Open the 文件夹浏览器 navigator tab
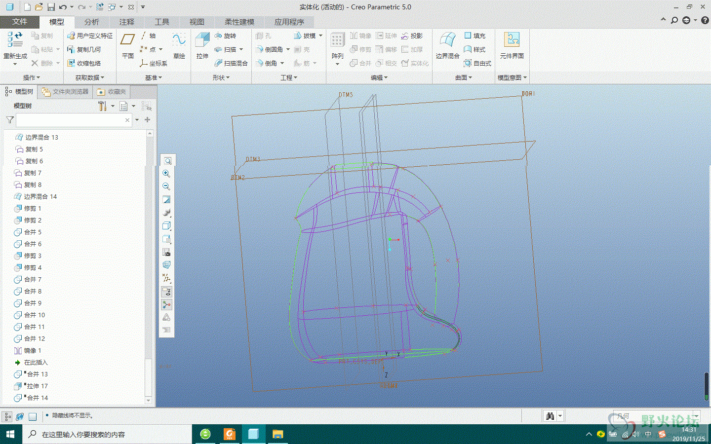This screenshot has height=444, width=711. [x=65, y=92]
